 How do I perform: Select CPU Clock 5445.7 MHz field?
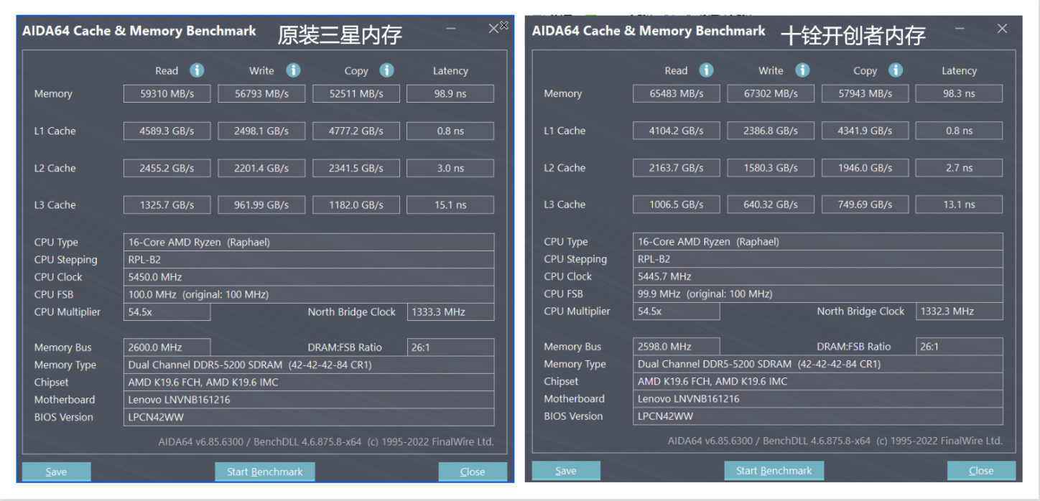(818, 276)
